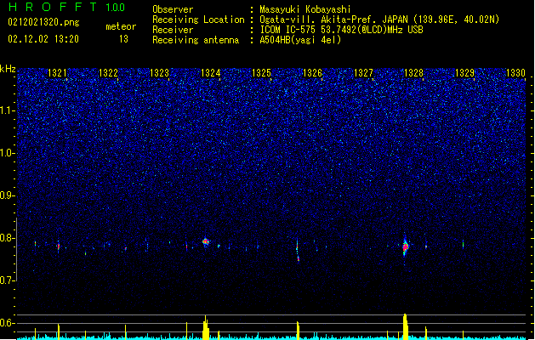535x340 pixels.
Task: Click the 'Receiving Location' label
Action: pyautogui.click(x=198, y=20)
